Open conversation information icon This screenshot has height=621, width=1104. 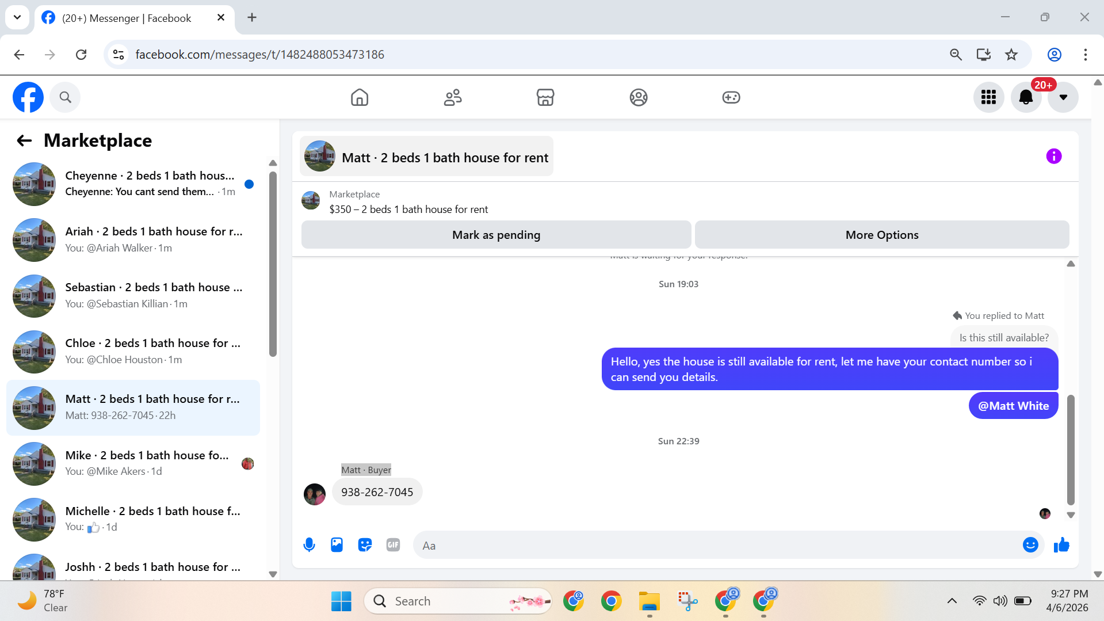tap(1054, 156)
